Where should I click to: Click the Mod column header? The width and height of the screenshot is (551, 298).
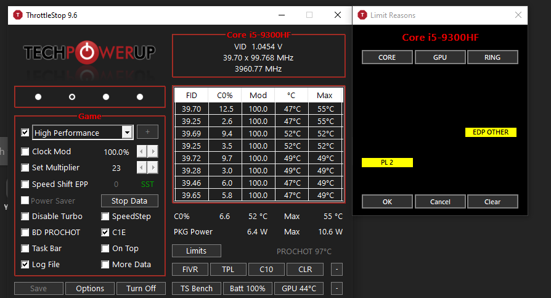point(258,96)
